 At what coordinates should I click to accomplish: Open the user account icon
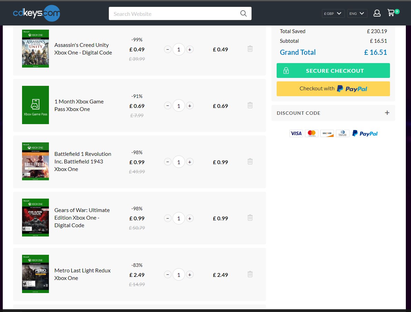tap(377, 13)
